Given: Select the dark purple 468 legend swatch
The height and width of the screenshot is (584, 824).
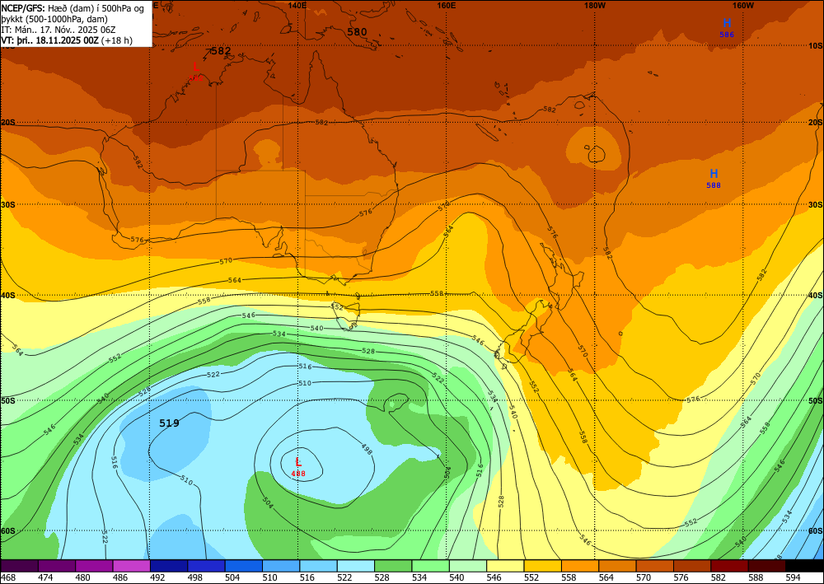Looking at the screenshot, I should click(x=20, y=566).
